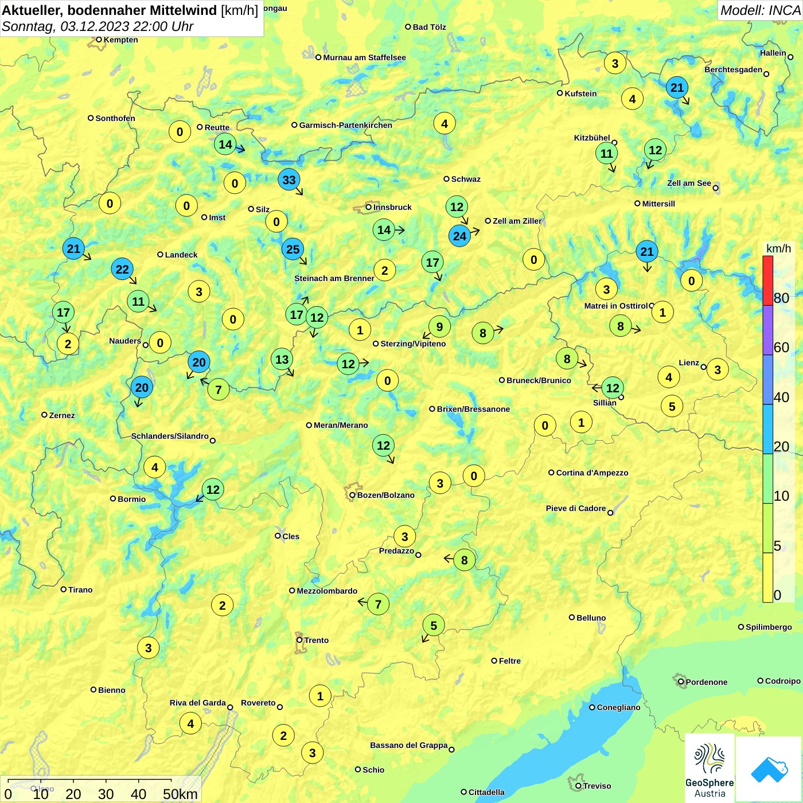Select the Spilimbergo town label
The width and height of the screenshot is (803, 803).
pyautogui.click(x=769, y=627)
